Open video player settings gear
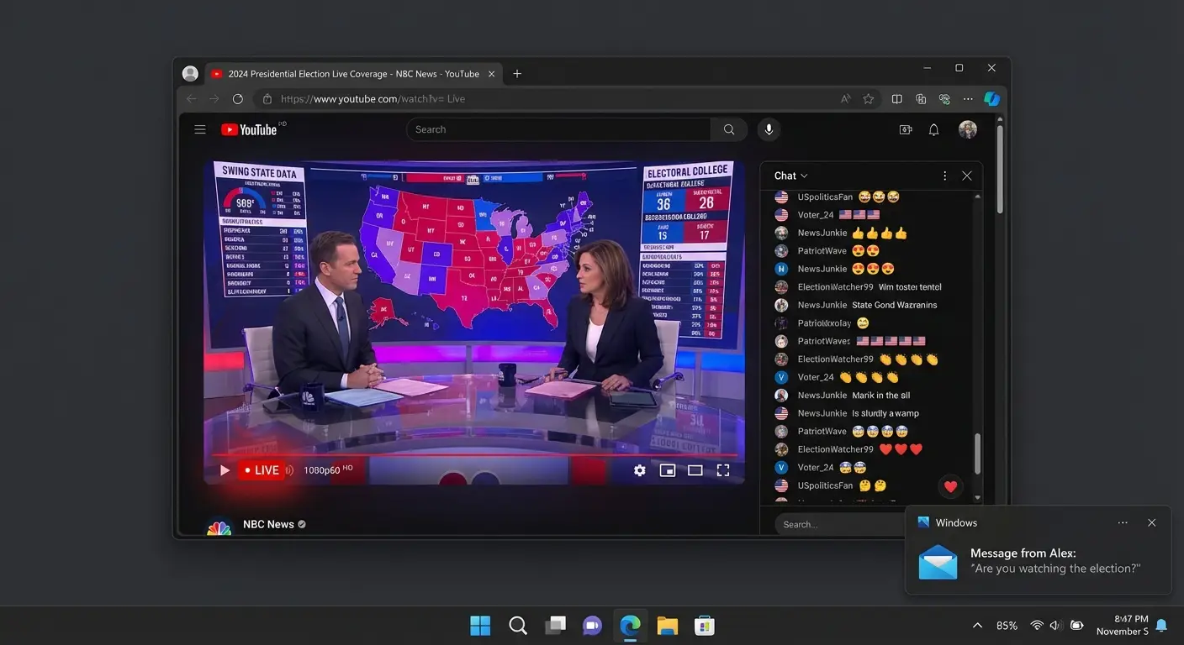This screenshot has height=645, width=1184. (x=640, y=470)
